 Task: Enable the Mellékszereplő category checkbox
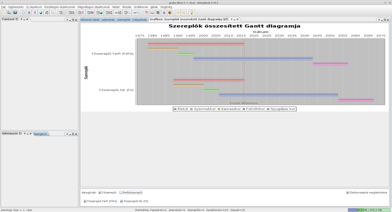pos(121,192)
